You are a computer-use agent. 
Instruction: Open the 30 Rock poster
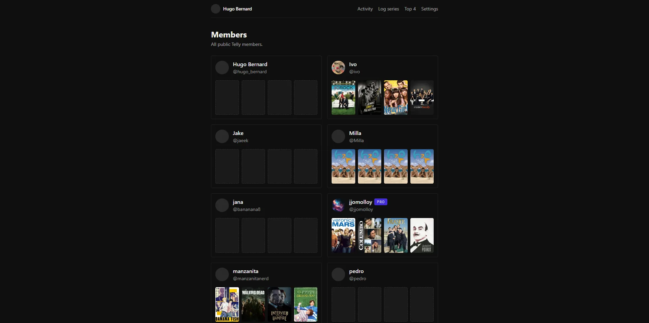pyautogui.click(x=343, y=98)
